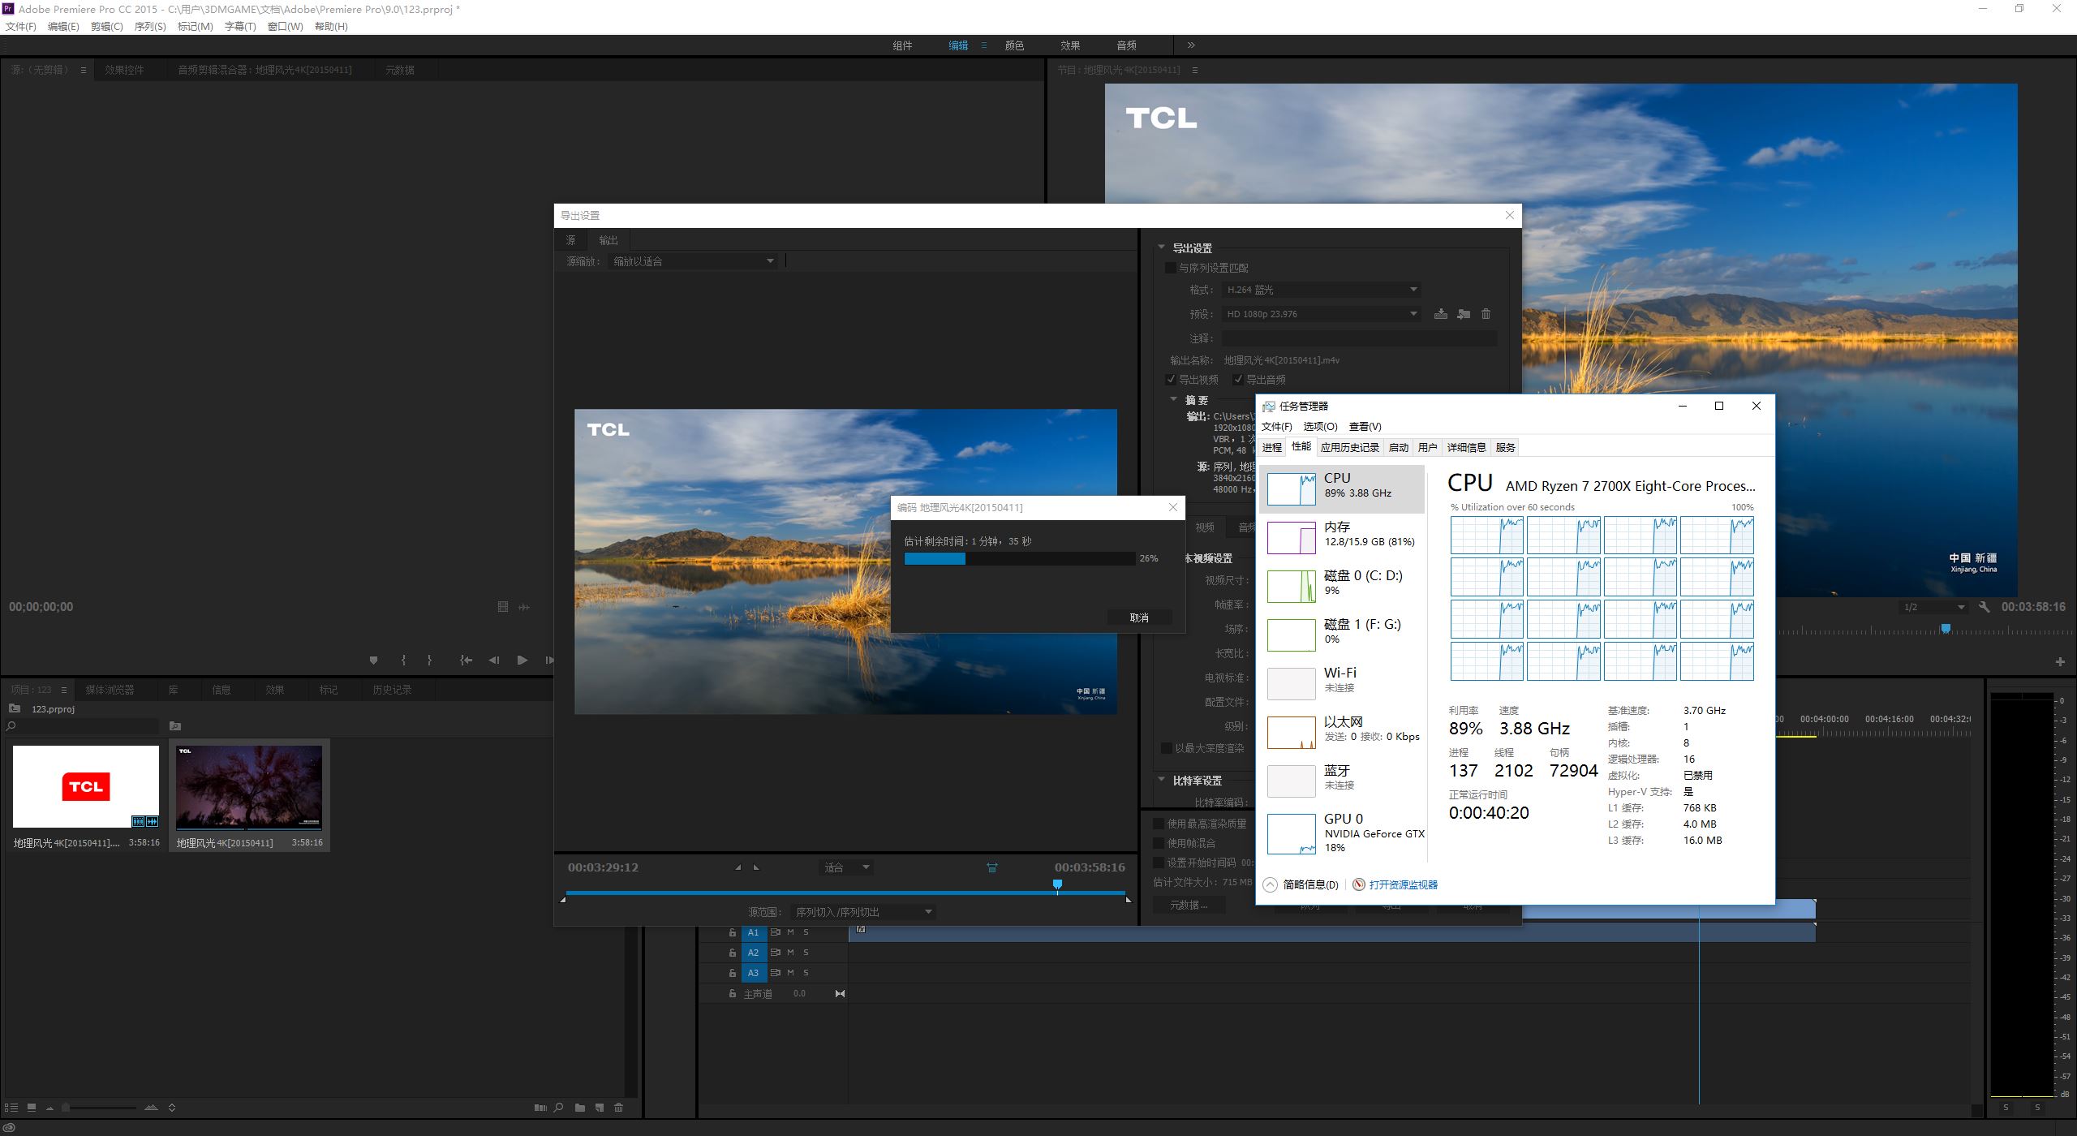Mute audio track A2
This screenshot has width=2077, height=1136.
790,953
